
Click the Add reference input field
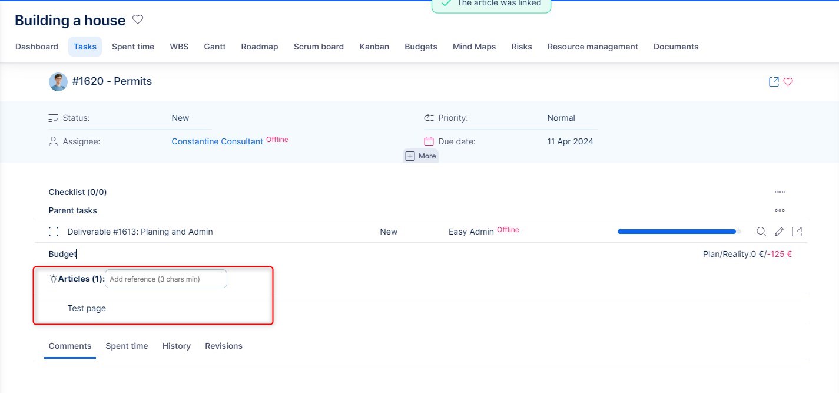point(165,279)
